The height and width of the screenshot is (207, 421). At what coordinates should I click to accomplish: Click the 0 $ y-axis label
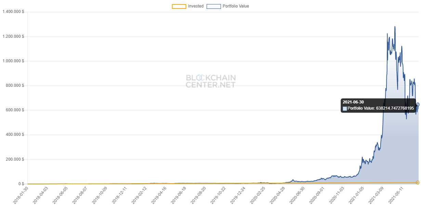(x=21, y=184)
